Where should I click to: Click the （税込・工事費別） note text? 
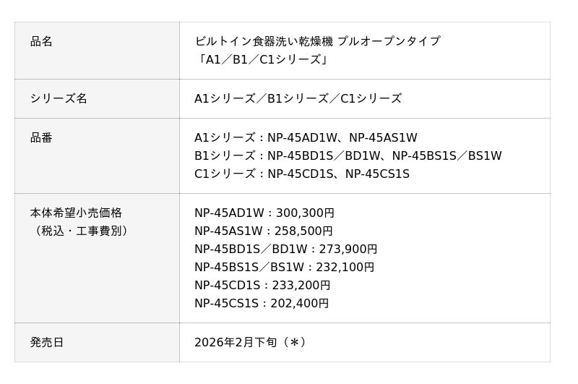tap(81, 231)
